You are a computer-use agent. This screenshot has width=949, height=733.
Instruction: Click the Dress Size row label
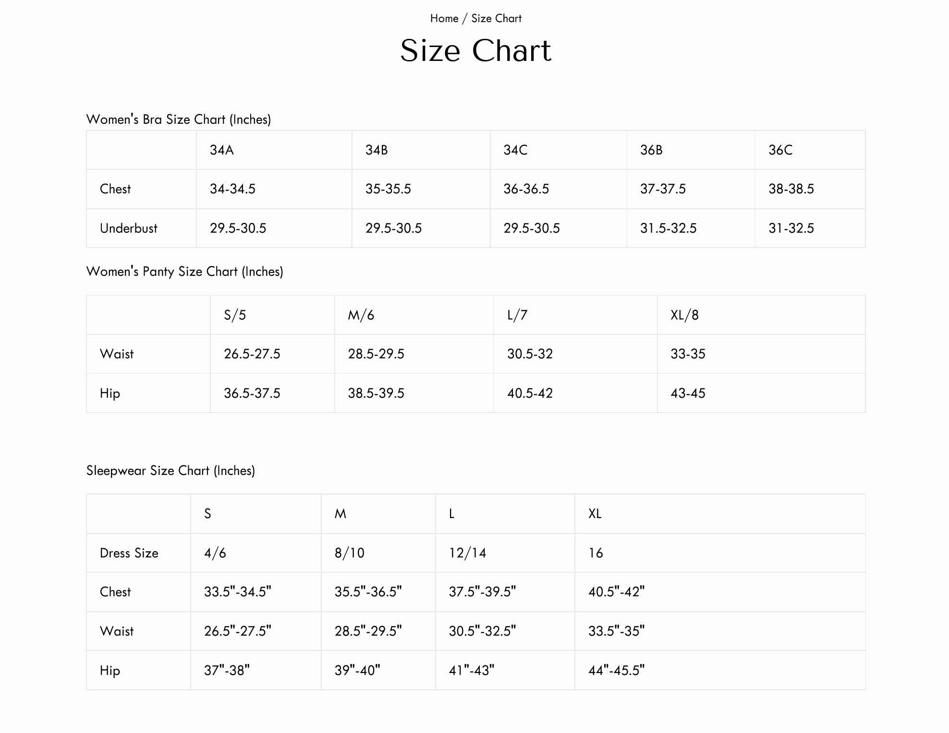[x=129, y=553]
